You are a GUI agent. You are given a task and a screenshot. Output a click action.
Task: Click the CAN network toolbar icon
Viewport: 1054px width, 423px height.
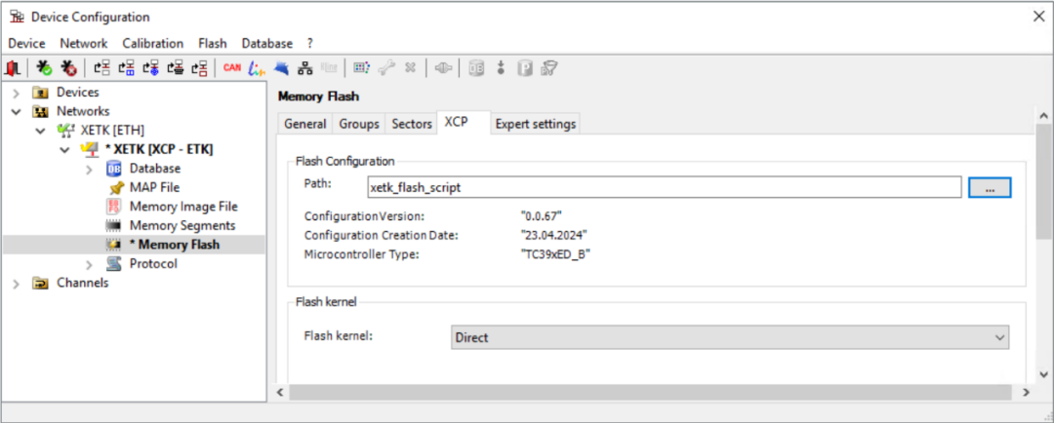tap(232, 68)
